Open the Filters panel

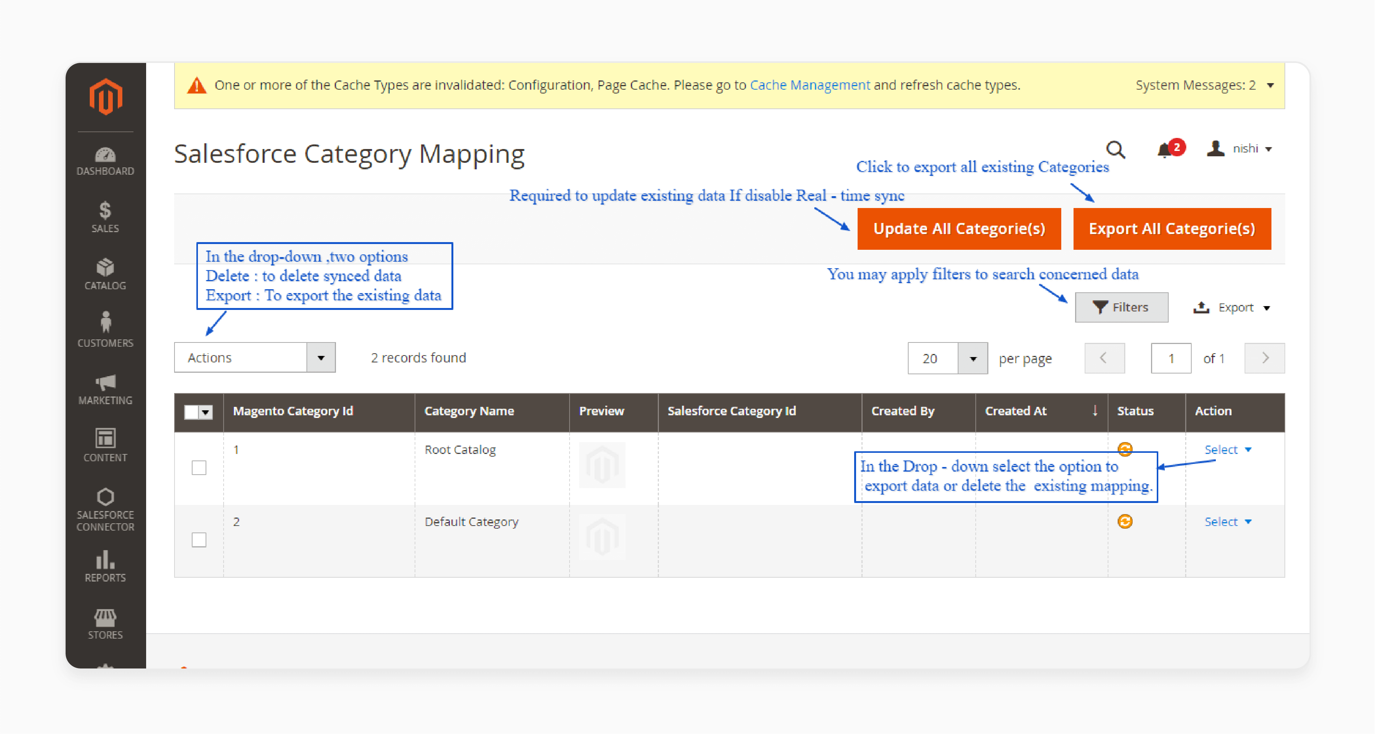[1121, 307]
